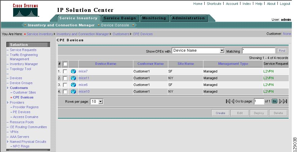This screenshot has height=152, width=297.
Task: Open Customer Sites in Selection panel
Action: (24, 92)
